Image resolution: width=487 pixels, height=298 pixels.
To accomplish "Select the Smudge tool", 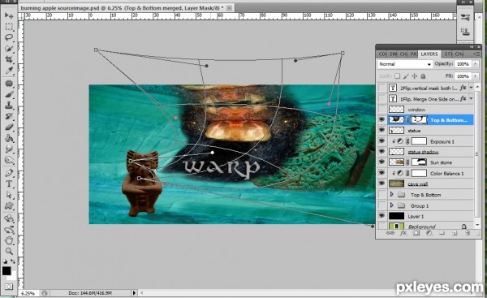I will (x=9, y=149).
